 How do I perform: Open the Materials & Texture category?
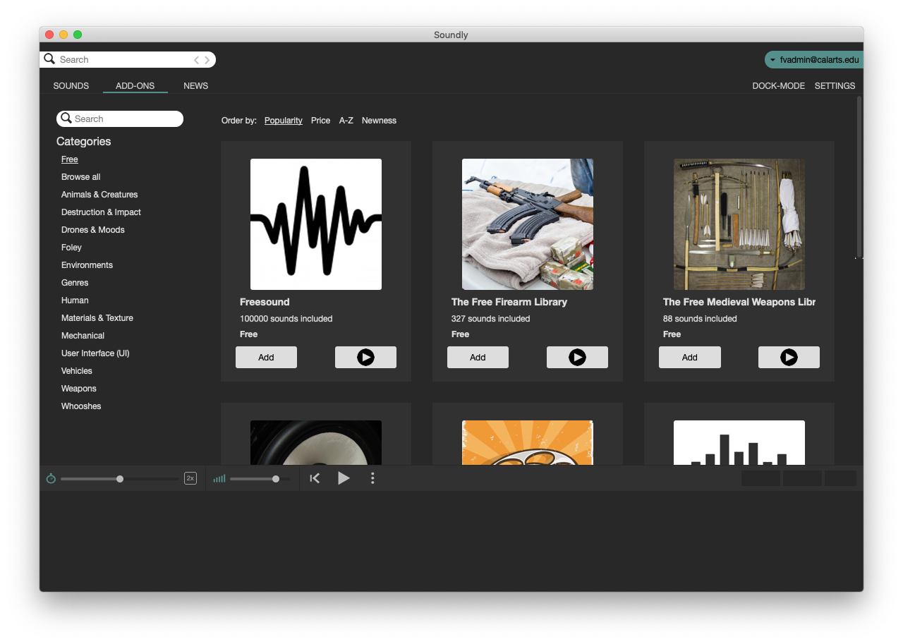97,318
